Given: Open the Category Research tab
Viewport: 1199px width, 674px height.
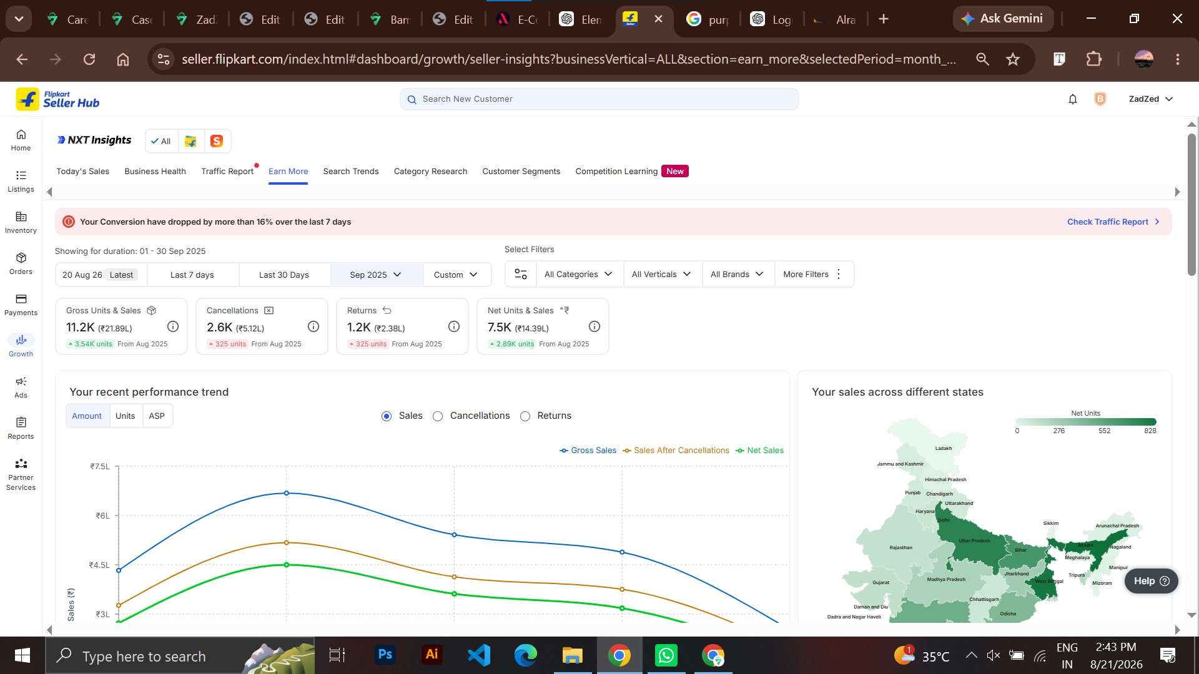Looking at the screenshot, I should (430, 172).
